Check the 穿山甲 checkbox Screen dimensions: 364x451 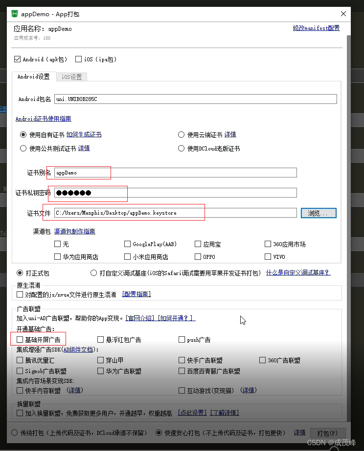pyautogui.click(x=100, y=360)
